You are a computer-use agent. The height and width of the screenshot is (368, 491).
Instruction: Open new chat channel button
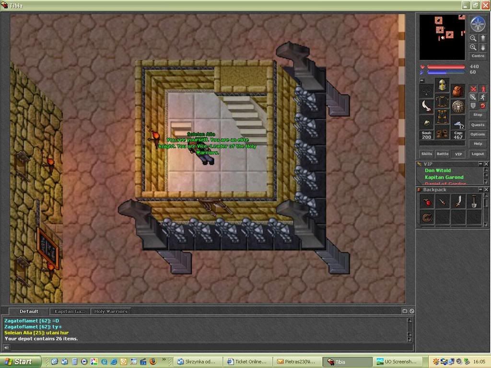click(405, 311)
